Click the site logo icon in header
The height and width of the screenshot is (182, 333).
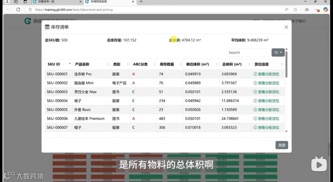pos(27,21)
